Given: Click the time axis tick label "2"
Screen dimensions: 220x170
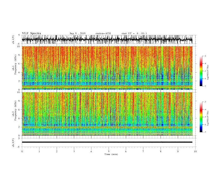Looking at the screenshot, I should coord(57,151).
